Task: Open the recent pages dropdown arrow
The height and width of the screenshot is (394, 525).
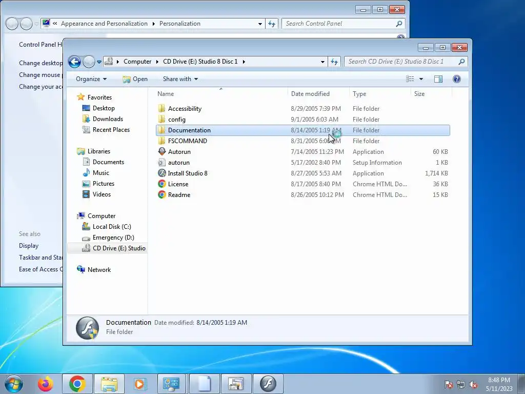Action: point(99,62)
